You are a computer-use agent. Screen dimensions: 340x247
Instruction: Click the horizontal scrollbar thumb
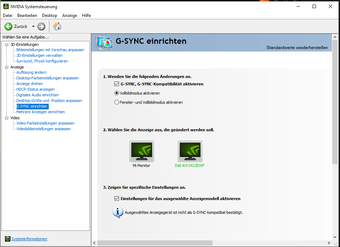[x=155, y=243]
